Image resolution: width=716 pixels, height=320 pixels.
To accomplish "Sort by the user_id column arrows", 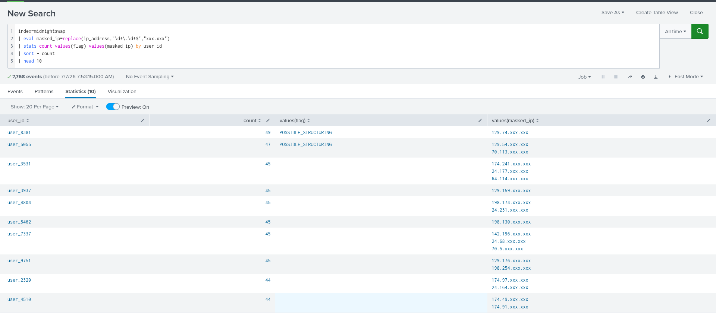I will coord(28,121).
